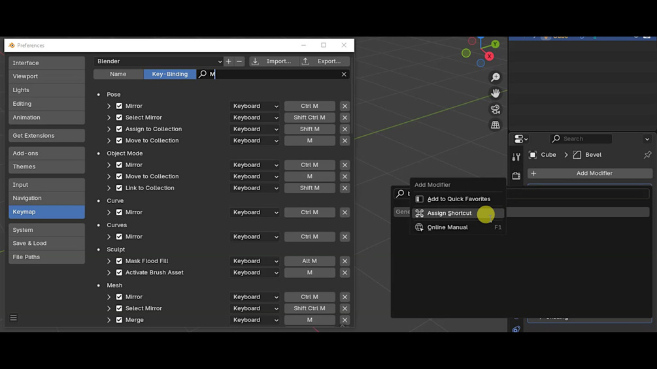Disable Pose Mirror keymap checkbox

tap(119, 106)
